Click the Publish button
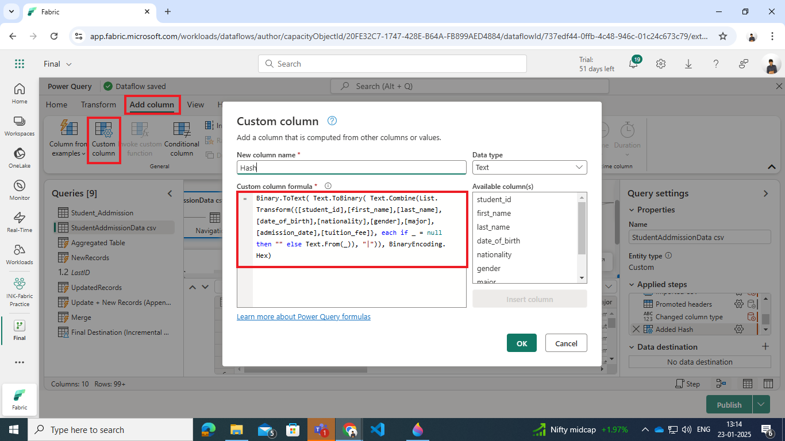The height and width of the screenshot is (441, 785). (x=729, y=404)
